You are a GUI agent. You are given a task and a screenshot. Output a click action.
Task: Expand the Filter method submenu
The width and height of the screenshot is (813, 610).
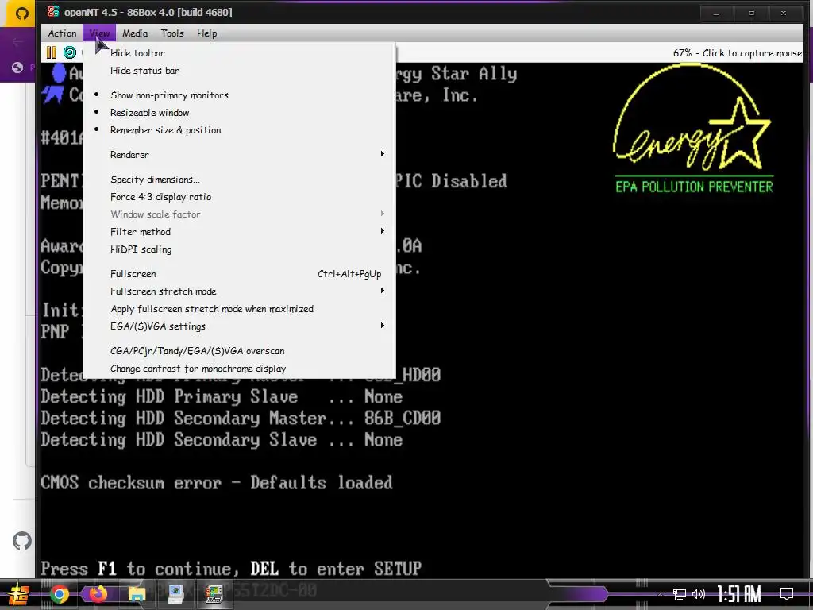pyautogui.click(x=239, y=232)
